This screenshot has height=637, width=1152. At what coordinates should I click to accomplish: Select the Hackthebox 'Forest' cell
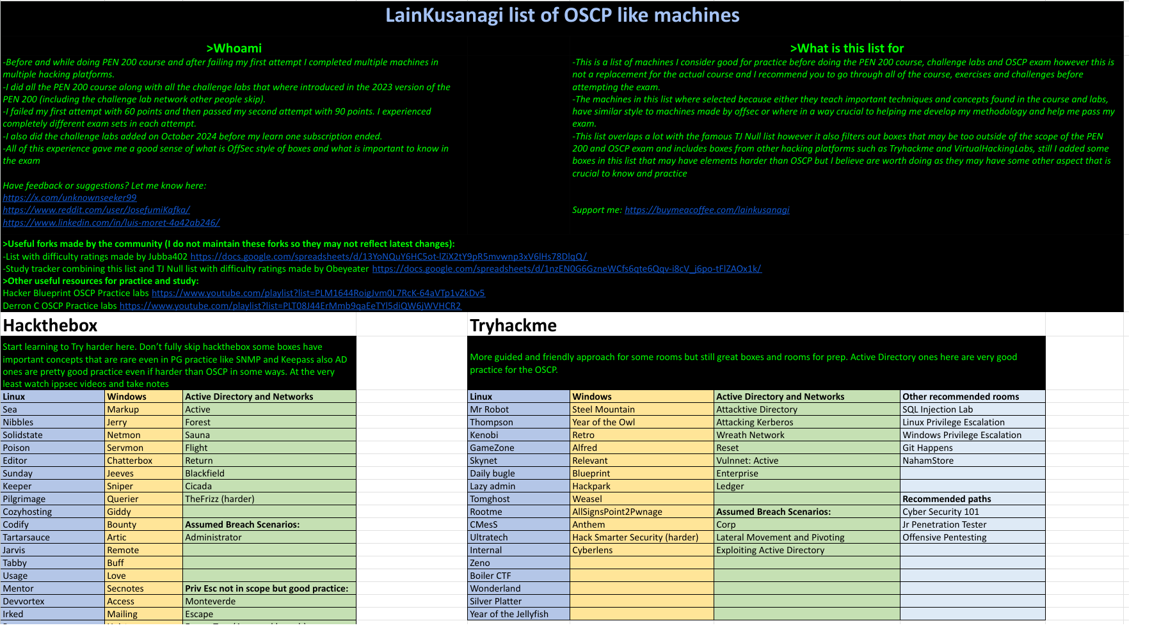(269, 422)
